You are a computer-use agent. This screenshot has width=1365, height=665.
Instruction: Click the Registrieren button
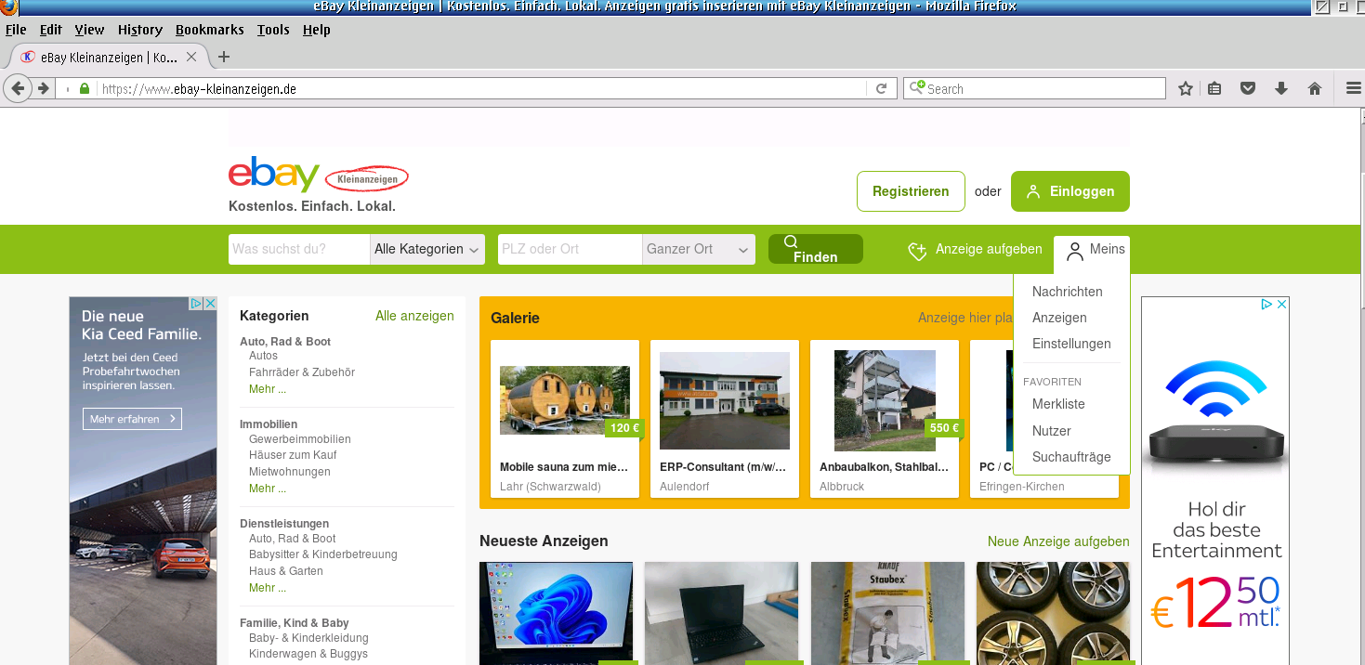point(911,191)
